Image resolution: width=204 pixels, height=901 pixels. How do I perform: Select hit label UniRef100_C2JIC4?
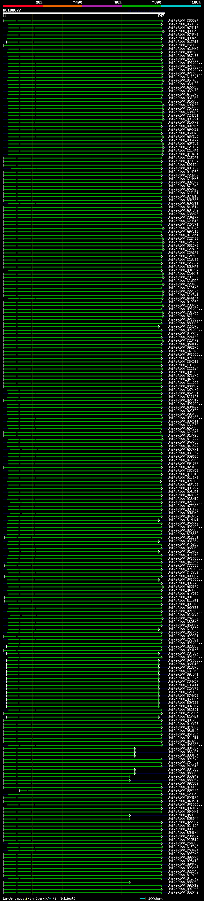[x=183, y=147]
